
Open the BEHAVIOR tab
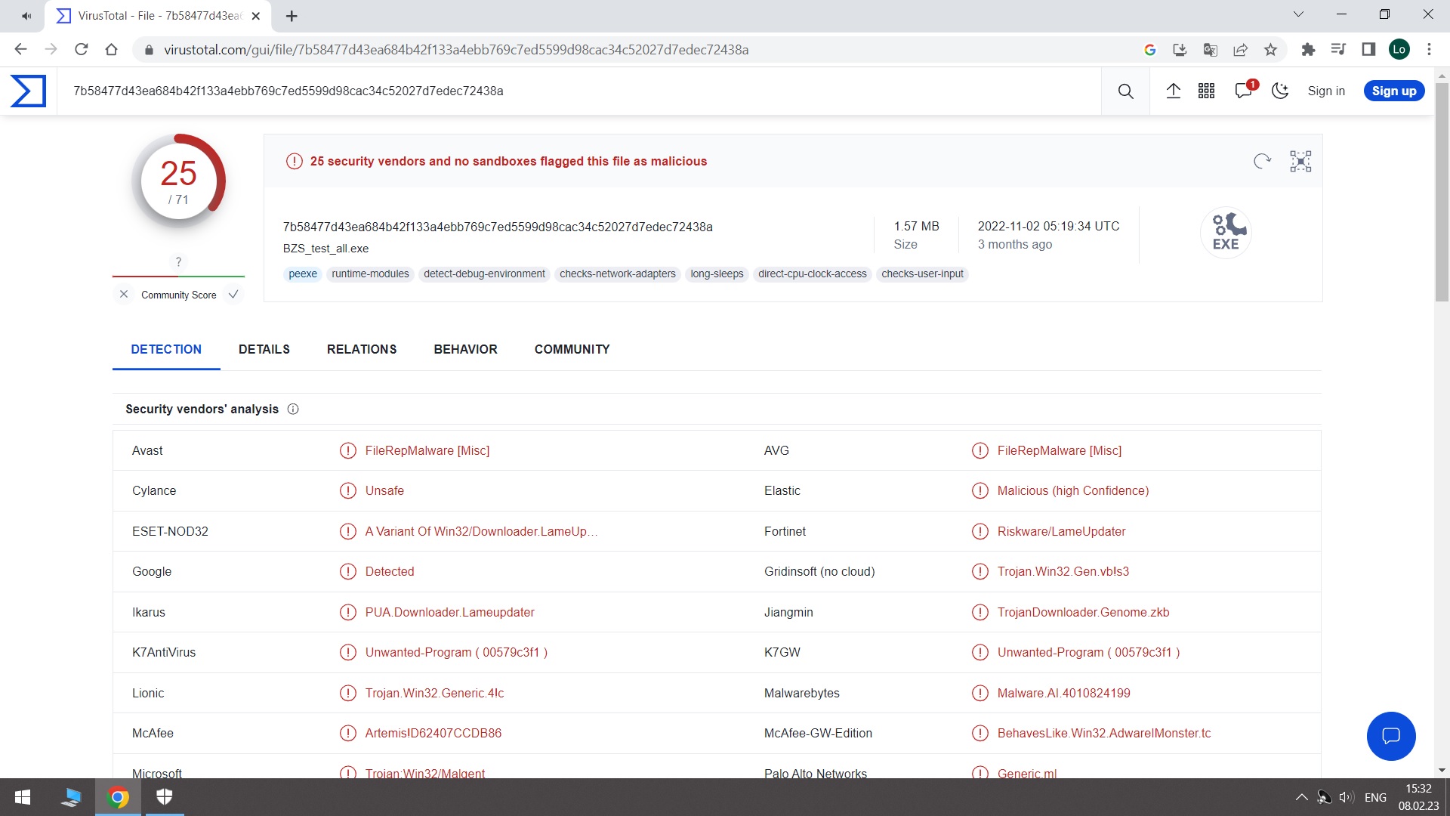point(465,349)
